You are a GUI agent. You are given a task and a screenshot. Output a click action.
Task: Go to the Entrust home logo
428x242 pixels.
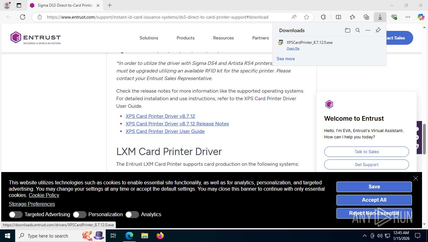point(36,37)
